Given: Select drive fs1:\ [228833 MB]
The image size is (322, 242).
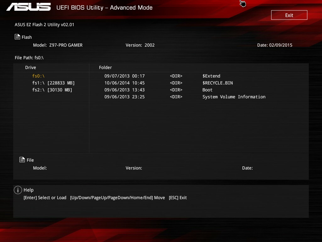Looking at the screenshot, I should tap(53, 83).
